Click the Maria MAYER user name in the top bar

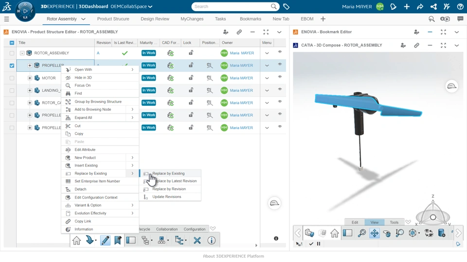357,6
